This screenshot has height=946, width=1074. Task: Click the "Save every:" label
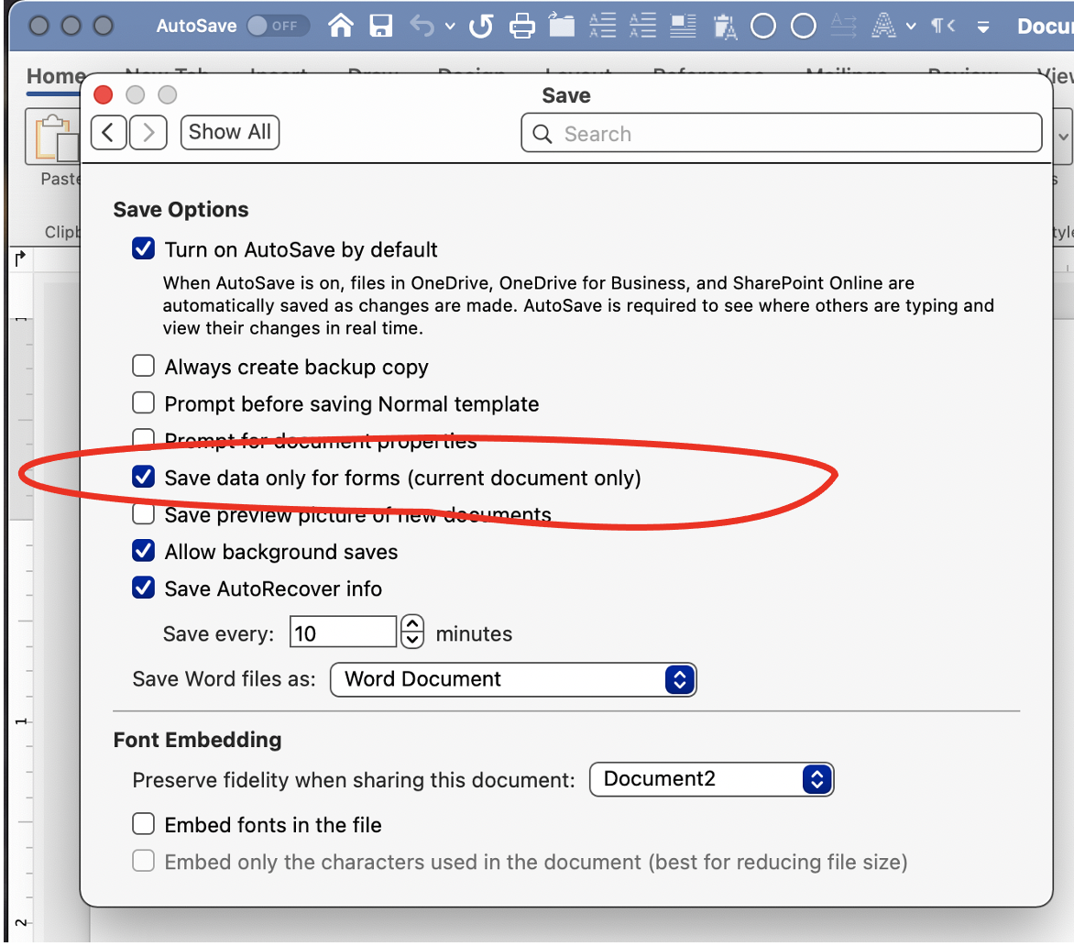tap(218, 634)
